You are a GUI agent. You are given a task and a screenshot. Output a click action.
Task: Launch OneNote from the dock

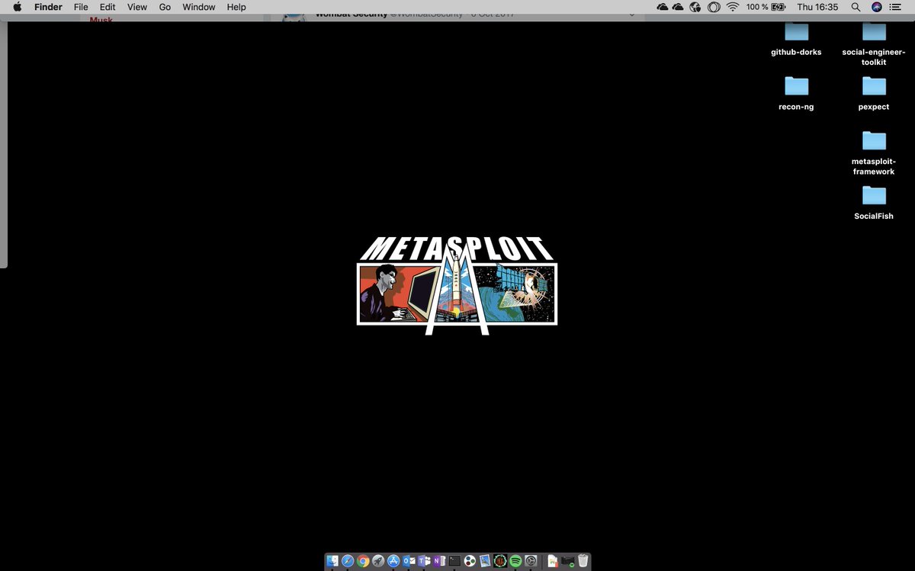click(x=439, y=561)
